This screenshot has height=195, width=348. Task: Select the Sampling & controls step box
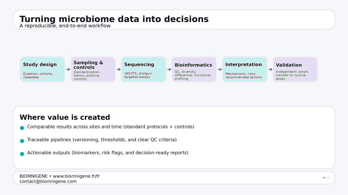[x=93, y=69]
